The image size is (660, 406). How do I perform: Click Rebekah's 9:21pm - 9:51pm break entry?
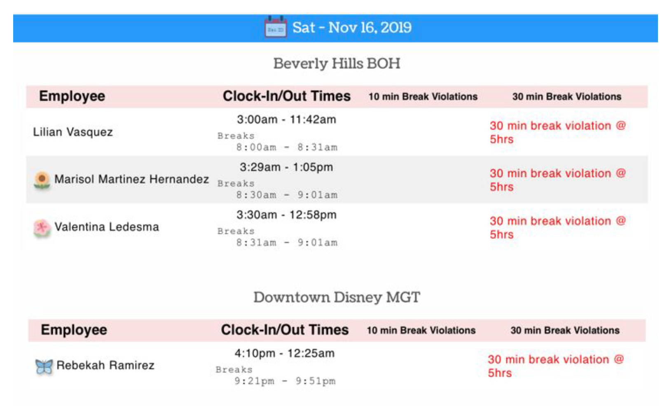point(285,381)
